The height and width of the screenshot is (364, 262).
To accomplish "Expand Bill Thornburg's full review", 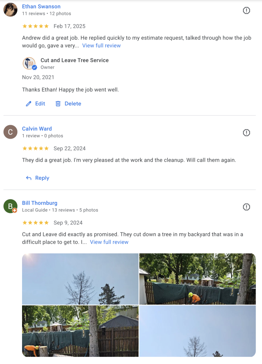I will (x=109, y=242).
